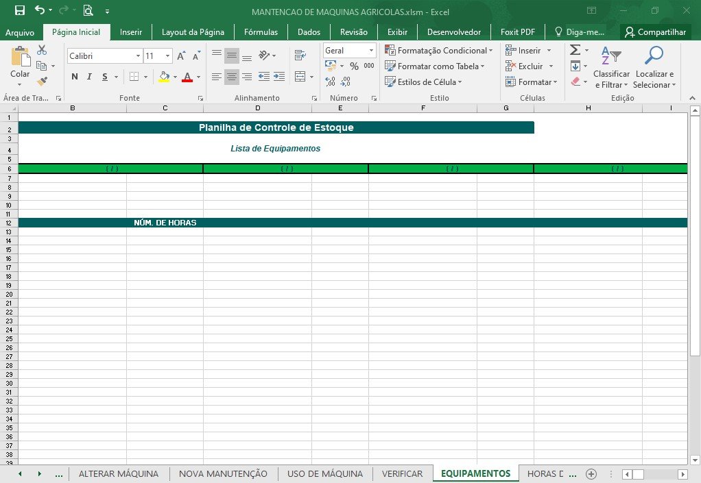The width and height of the screenshot is (701, 483).
Task: Add a new sheet with plus button
Action: (x=591, y=473)
